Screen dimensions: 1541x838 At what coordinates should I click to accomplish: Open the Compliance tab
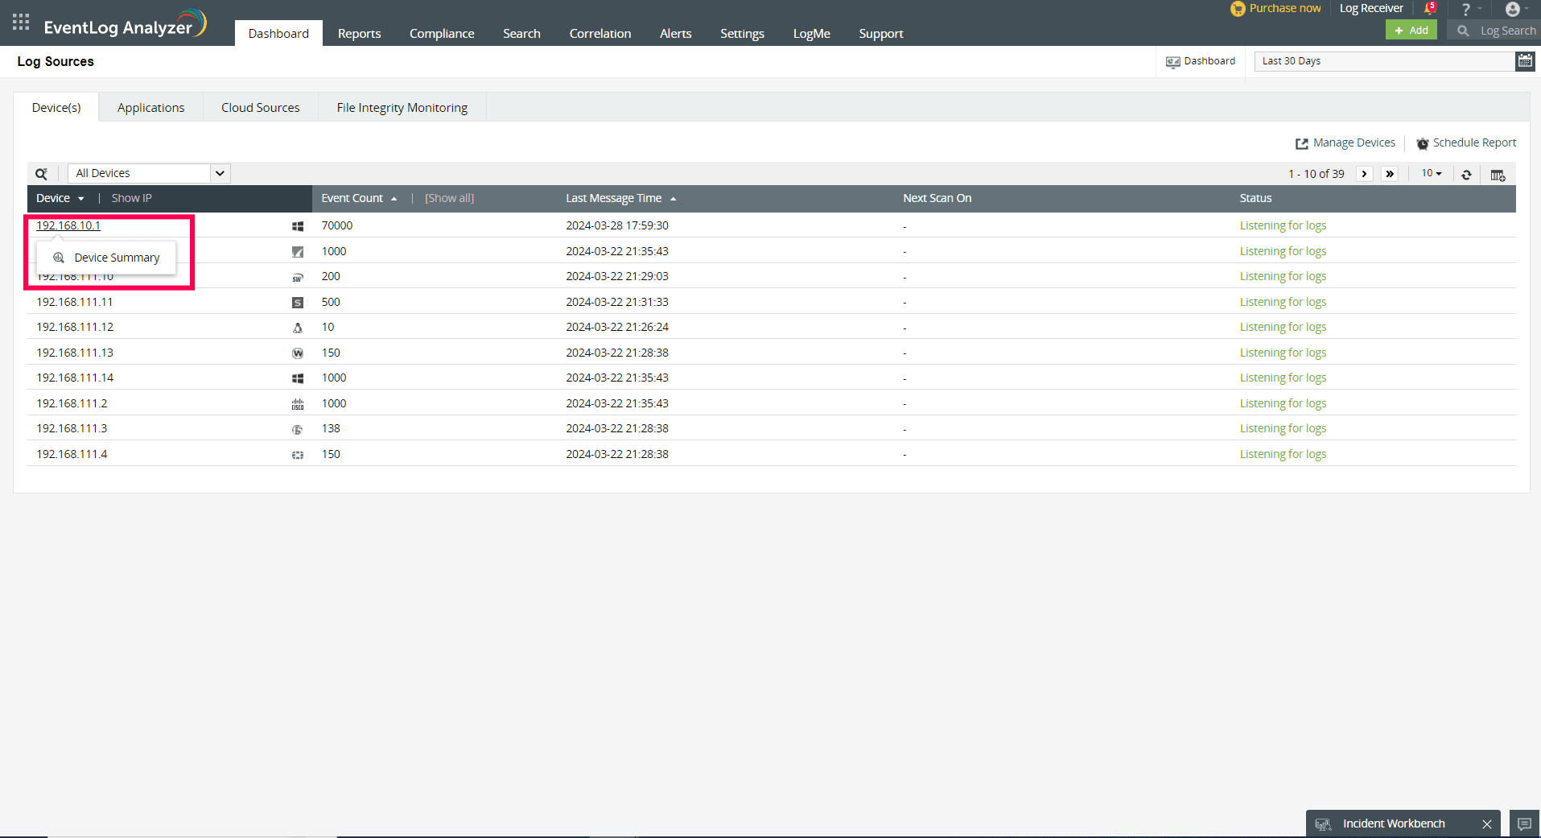[442, 33]
